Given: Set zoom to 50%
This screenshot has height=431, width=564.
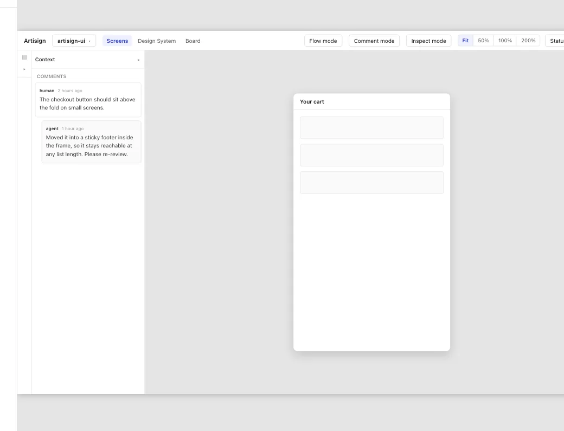Looking at the screenshot, I should pyautogui.click(x=483, y=41).
